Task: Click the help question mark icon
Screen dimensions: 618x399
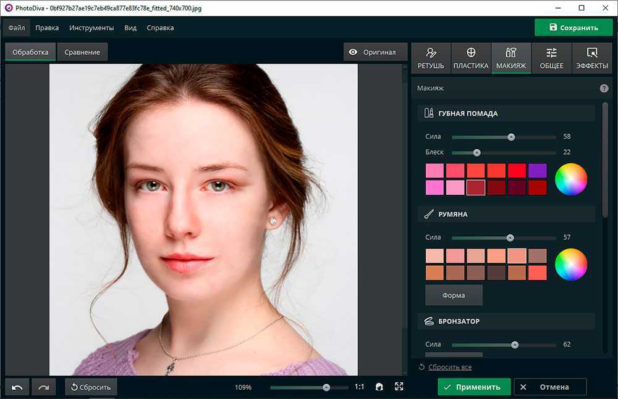Action: (604, 88)
